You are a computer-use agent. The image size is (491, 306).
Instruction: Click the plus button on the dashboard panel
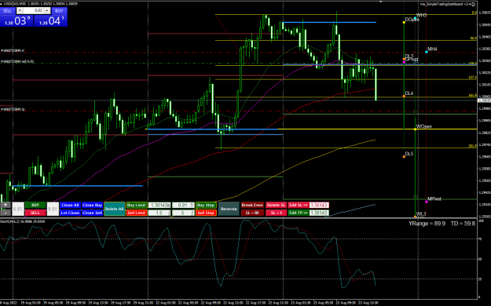point(5,206)
